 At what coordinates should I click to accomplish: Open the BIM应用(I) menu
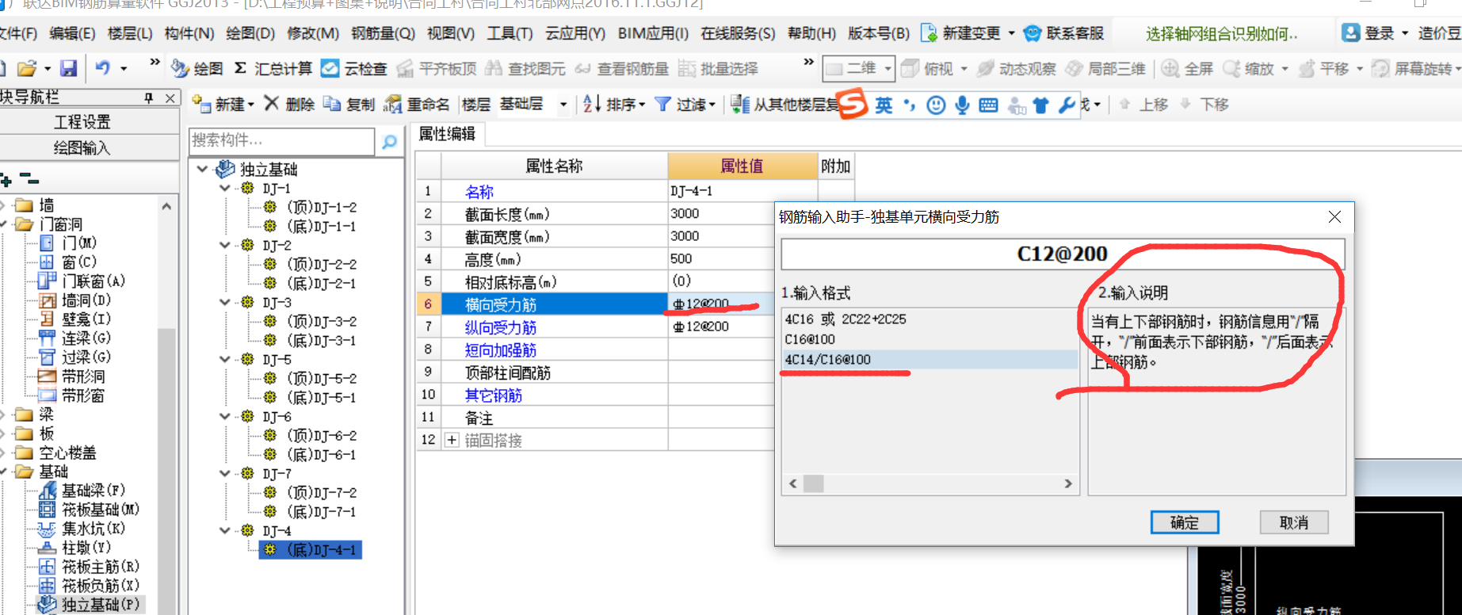[653, 33]
